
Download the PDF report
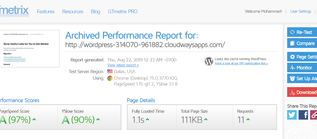coord(302,92)
